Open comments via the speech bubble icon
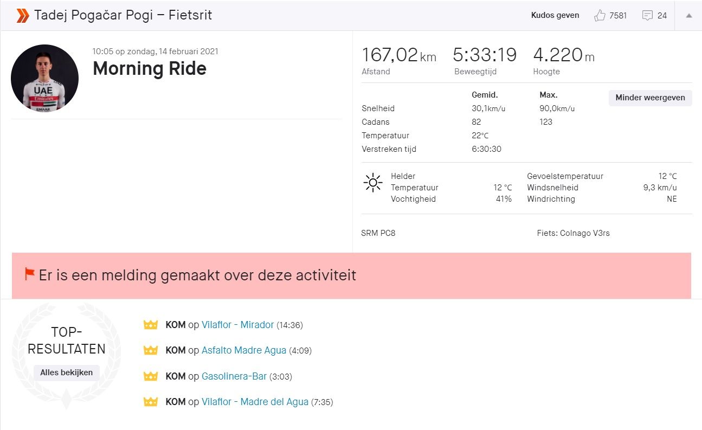 coord(648,15)
